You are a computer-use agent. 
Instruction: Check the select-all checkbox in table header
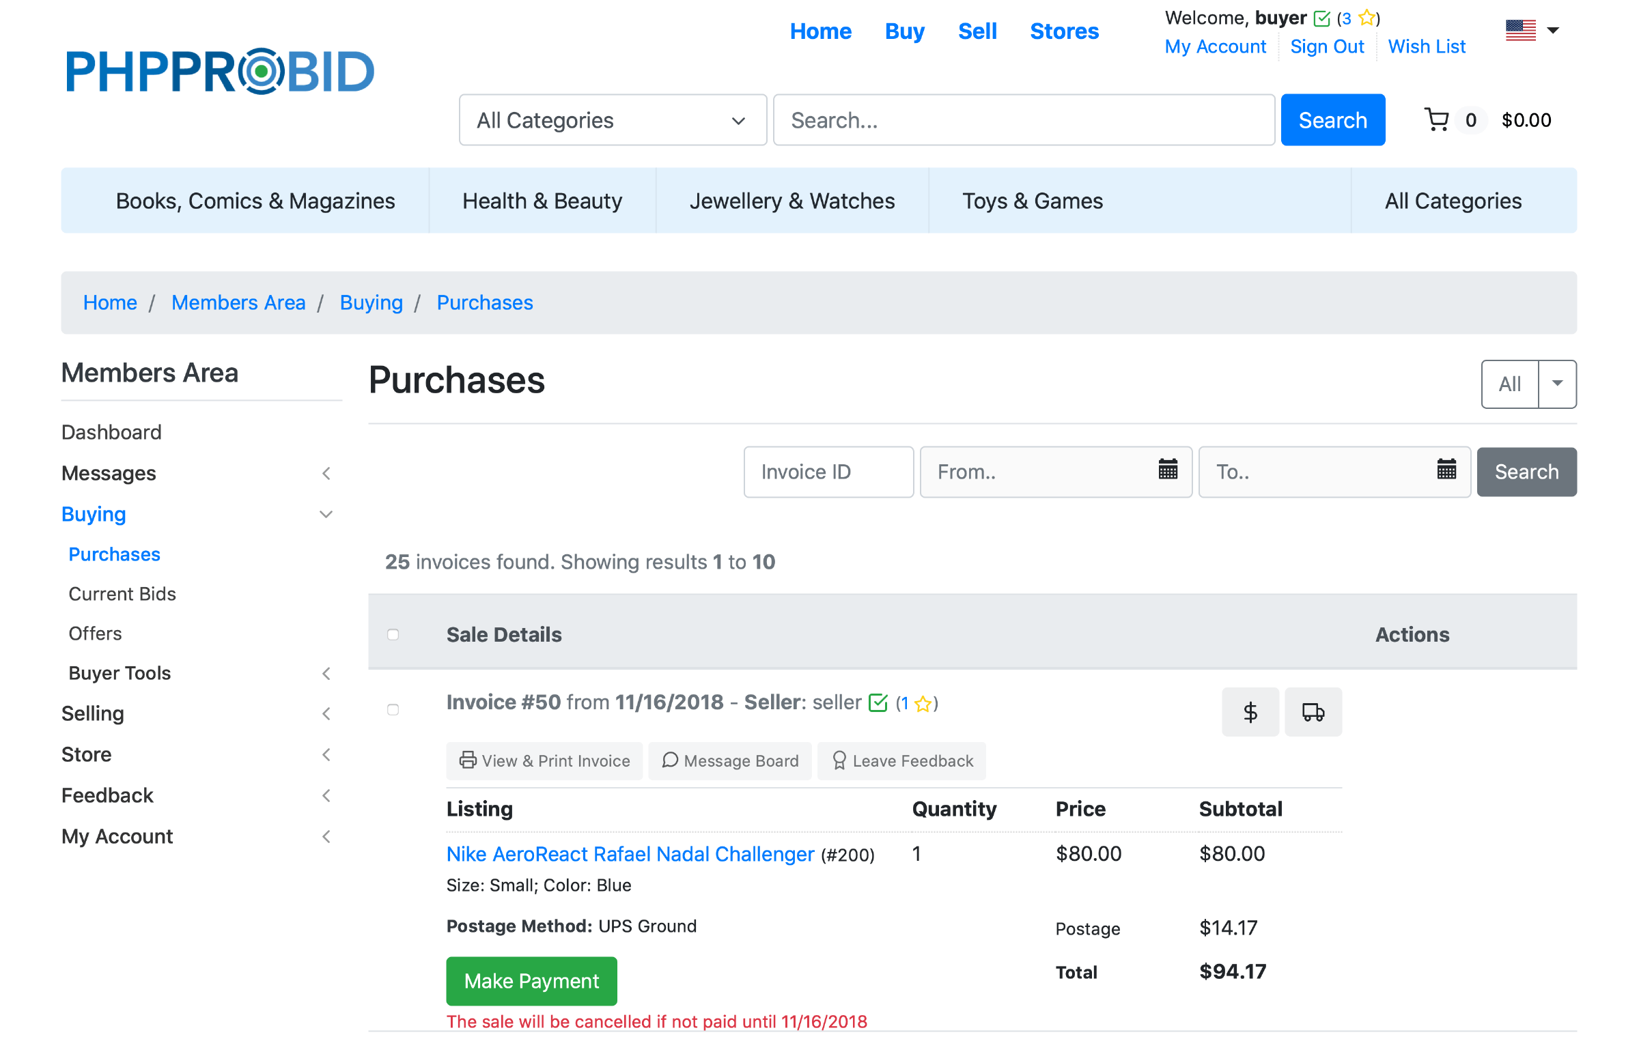pos(393,634)
